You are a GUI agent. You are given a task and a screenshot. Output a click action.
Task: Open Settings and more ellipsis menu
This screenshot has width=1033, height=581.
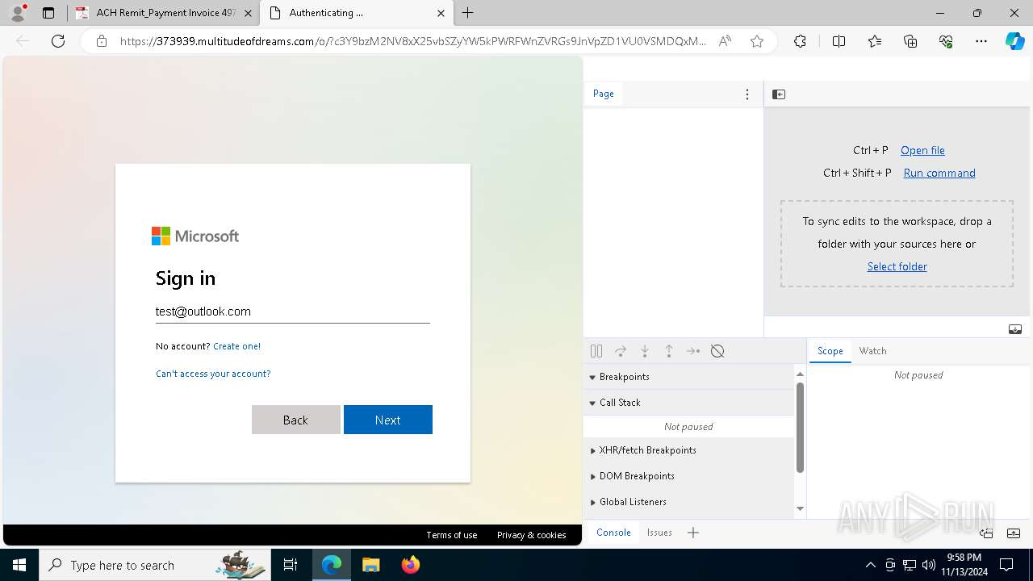click(x=981, y=41)
